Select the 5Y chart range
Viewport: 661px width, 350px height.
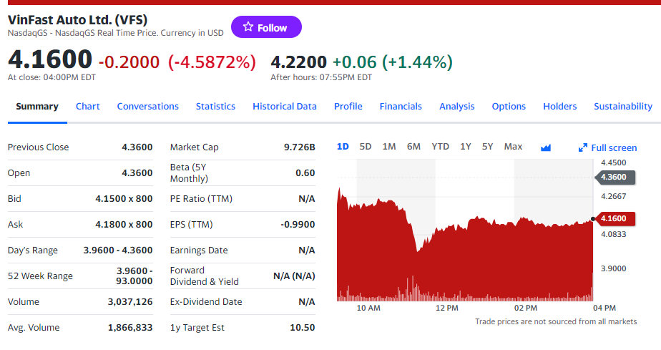coord(488,147)
